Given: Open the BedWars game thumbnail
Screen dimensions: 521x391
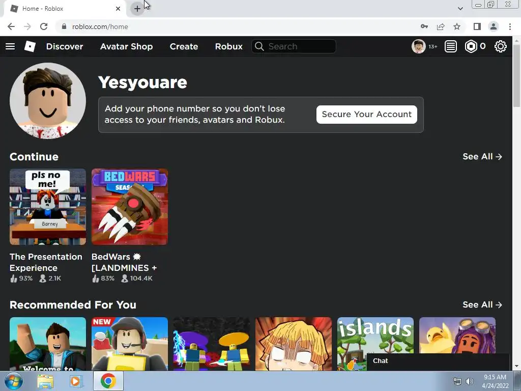Looking at the screenshot, I should (x=130, y=207).
